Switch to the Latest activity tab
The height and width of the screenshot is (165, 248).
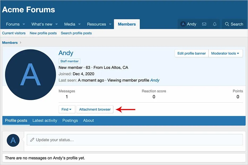coord(45,121)
